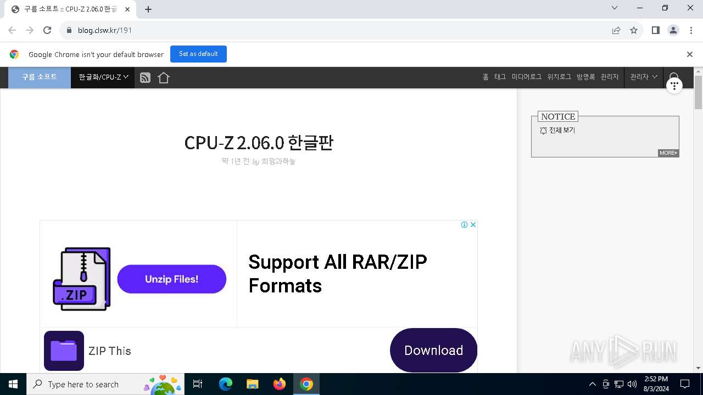Image resolution: width=703 pixels, height=395 pixels.
Task: Open the blog RSS feed icon
Action: 145,78
